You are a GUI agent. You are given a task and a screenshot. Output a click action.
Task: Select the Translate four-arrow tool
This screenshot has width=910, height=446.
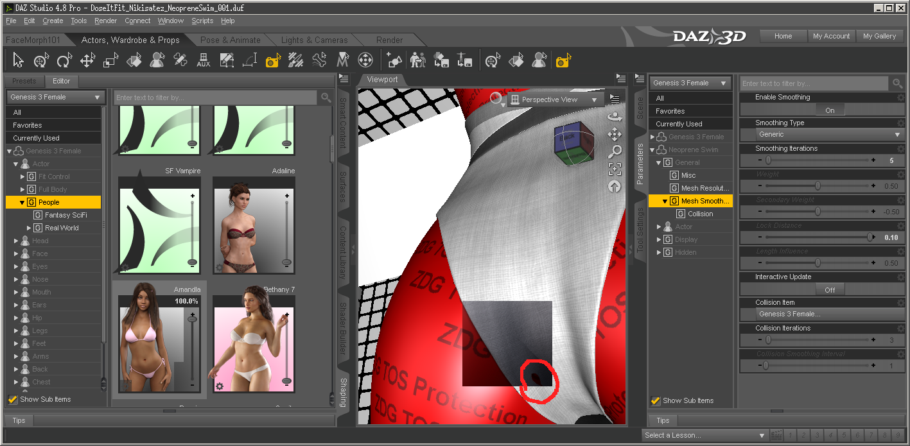pos(87,61)
